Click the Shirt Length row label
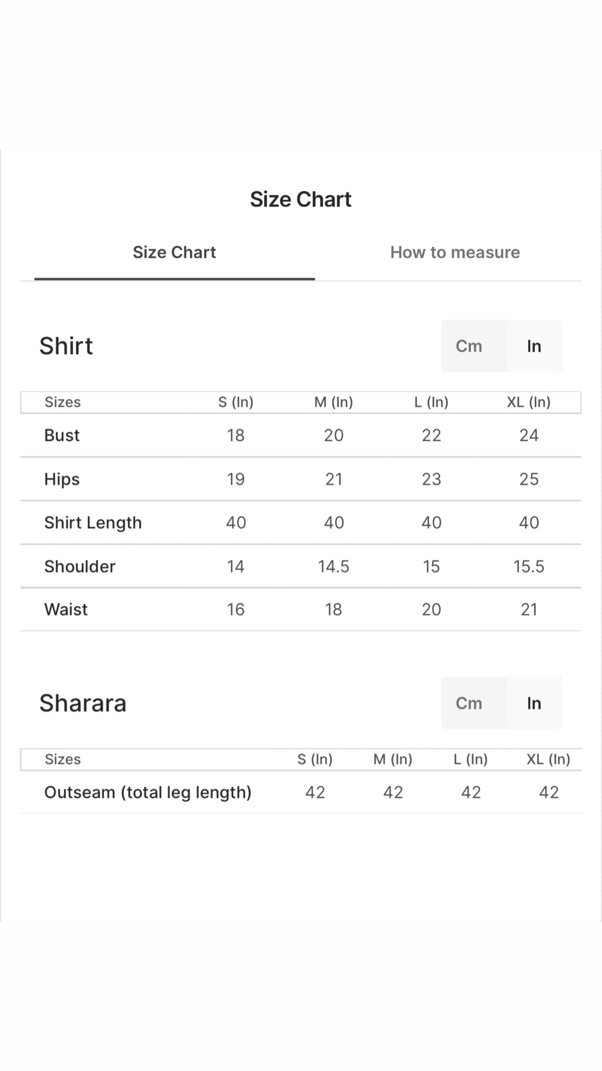The width and height of the screenshot is (602, 1071). point(93,523)
